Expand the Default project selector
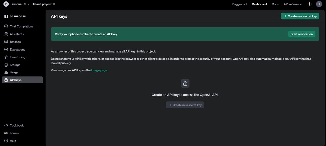Viewport: 326px width, 146px height. [x=43, y=4]
